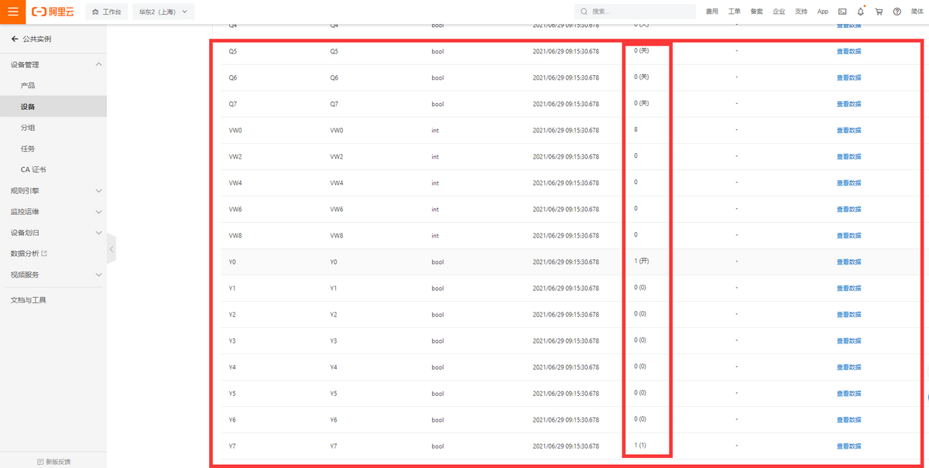Click the 新版反馈 feedback button

53,461
